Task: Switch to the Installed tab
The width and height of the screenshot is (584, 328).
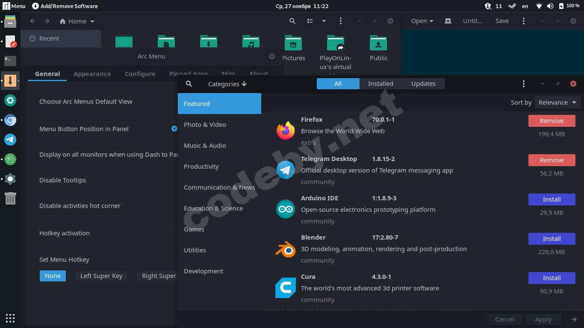Action: coord(380,84)
